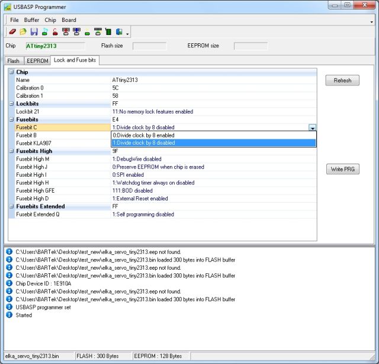This screenshot has height=364, width=379.
Task: Switch to the EEPROM tab
Action: [x=37, y=60]
